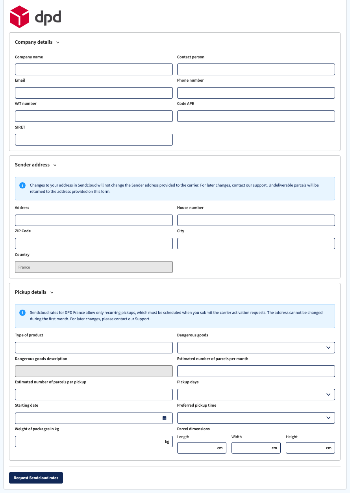The height and width of the screenshot is (493, 350).
Task: Open the Starting date calendar picker
Action: click(x=165, y=418)
